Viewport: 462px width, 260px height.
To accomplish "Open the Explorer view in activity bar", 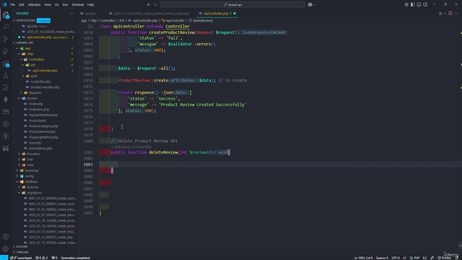I will 6,14.
